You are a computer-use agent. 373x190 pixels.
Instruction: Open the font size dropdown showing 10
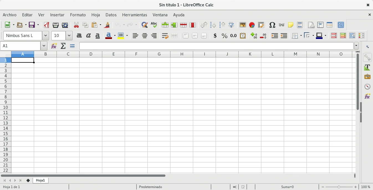point(69,36)
